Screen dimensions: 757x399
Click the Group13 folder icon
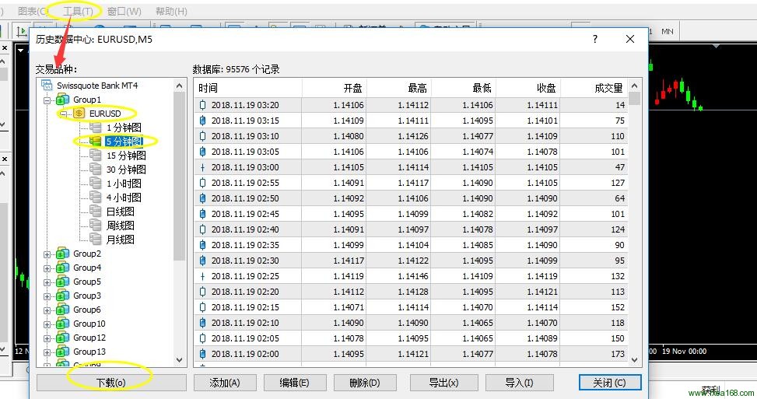click(x=63, y=352)
